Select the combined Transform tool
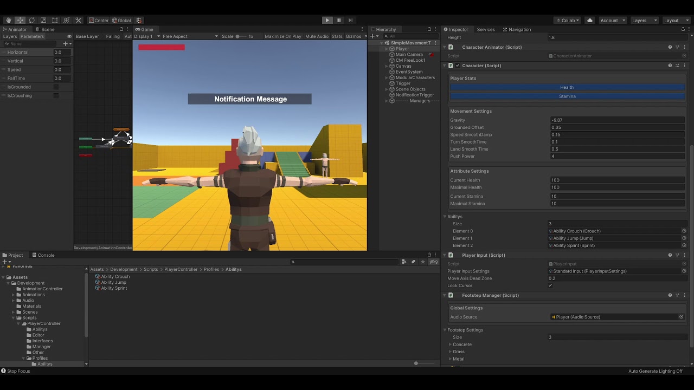The height and width of the screenshot is (390, 694). pyautogui.click(x=67, y=20)
